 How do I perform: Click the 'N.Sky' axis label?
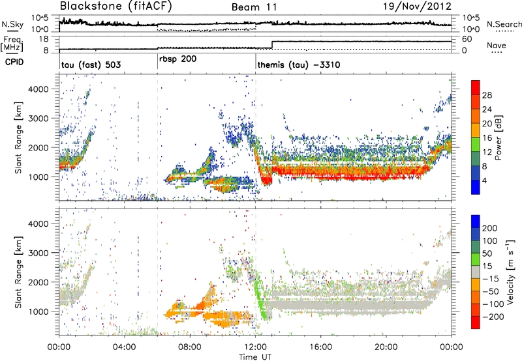[12, 24]
